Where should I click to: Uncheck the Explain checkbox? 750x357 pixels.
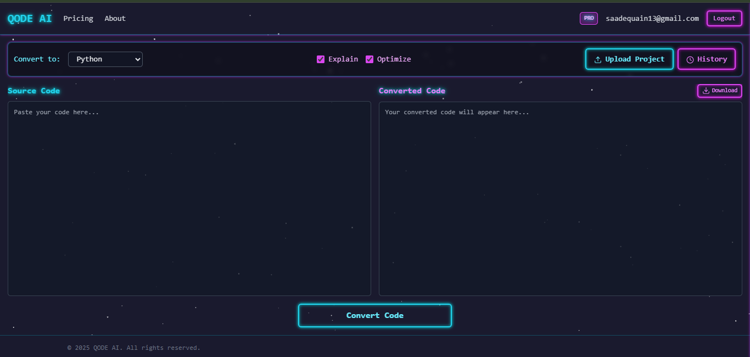321,59
